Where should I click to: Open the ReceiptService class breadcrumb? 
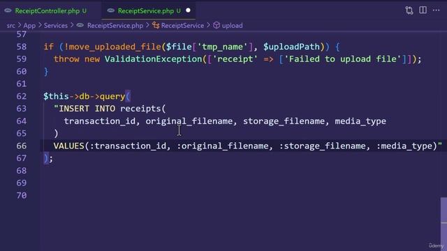[x=182, y=26]
